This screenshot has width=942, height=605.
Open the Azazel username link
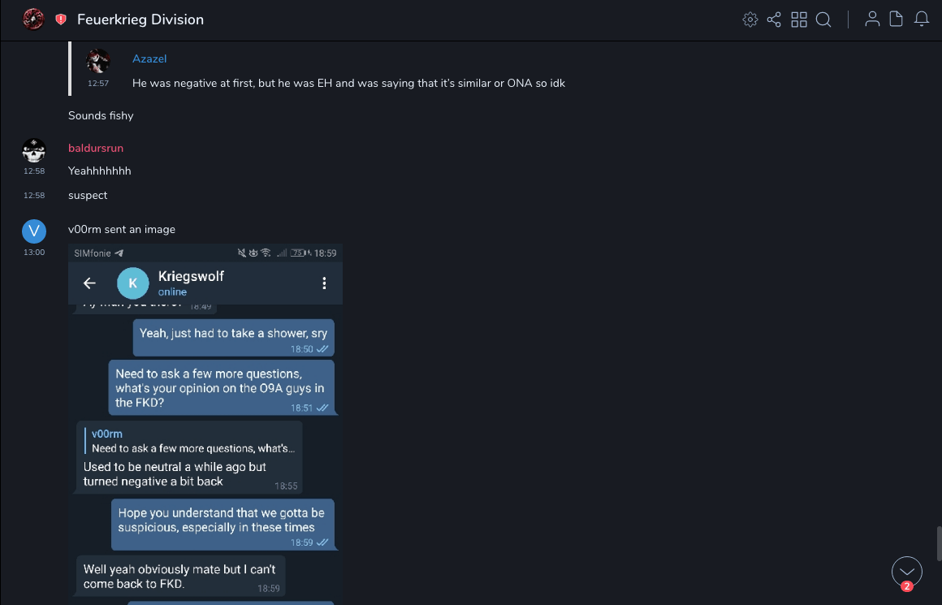point(149,58)
